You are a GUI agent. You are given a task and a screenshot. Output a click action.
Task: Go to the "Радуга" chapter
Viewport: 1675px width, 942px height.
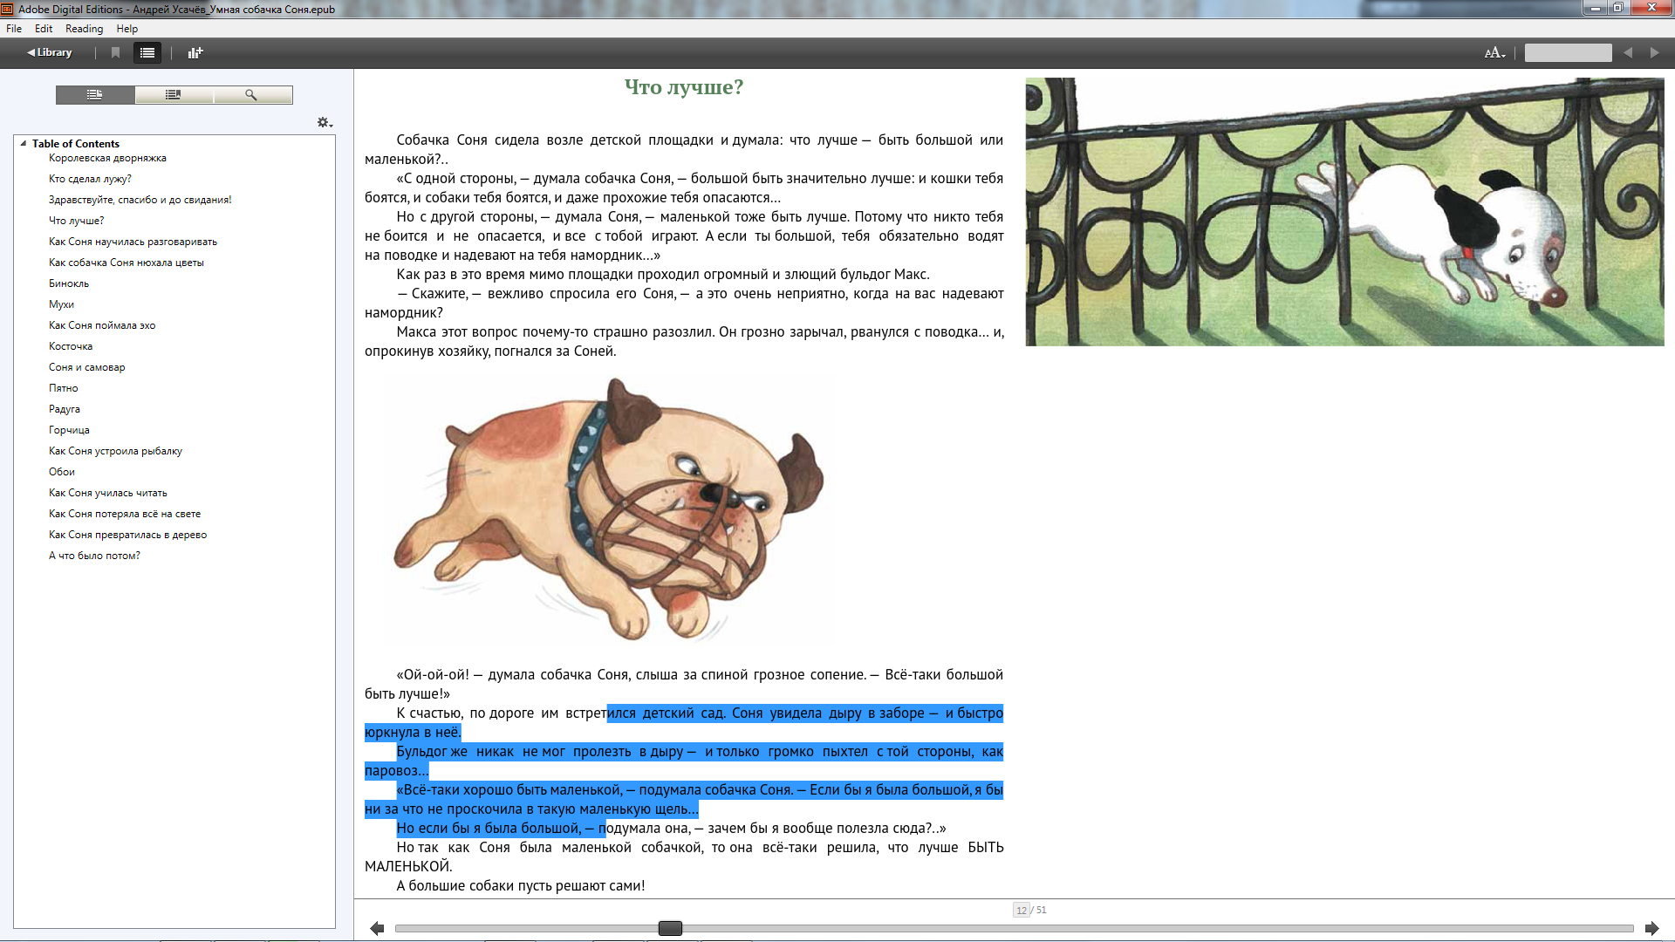[x=65, y=409]
